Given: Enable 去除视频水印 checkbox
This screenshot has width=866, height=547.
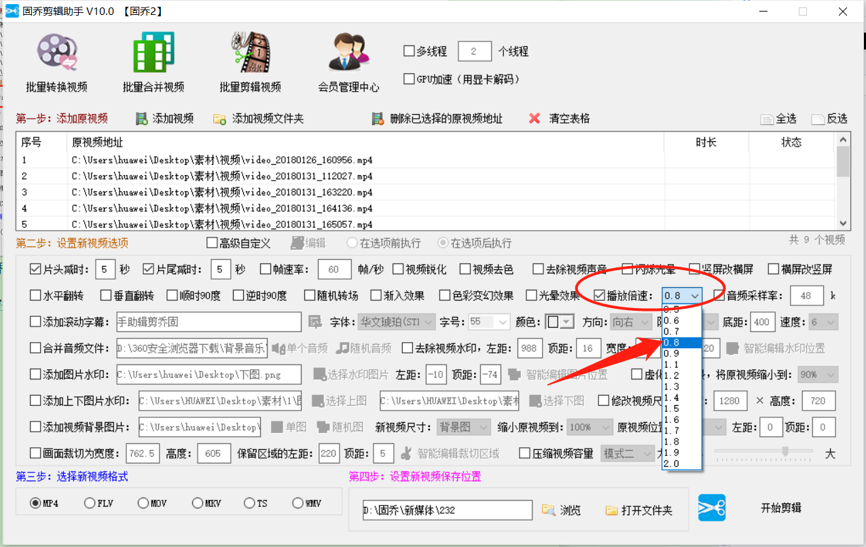Looking at the screenshot, I should [x=407, y=348].
